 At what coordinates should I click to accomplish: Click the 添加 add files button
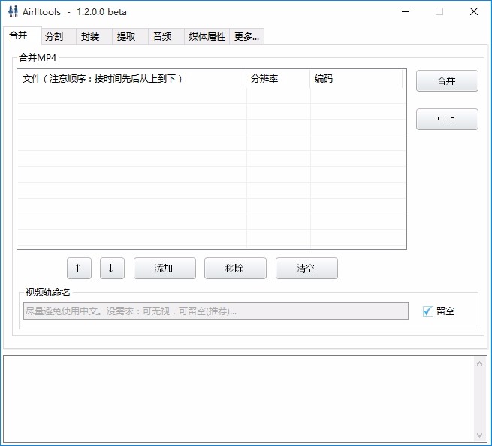165,269
